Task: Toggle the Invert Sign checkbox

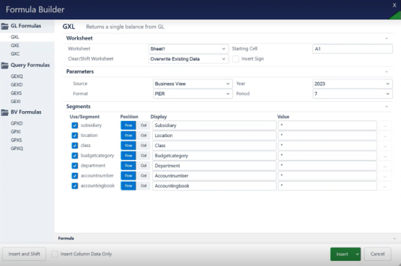Action: pos(236,59)
